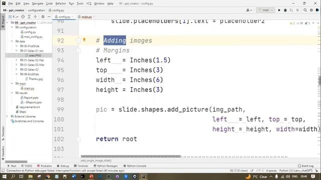Collapse the 08 - ppt_creator root folder
The image size is (321, 180).
click(x=8, y=22)
